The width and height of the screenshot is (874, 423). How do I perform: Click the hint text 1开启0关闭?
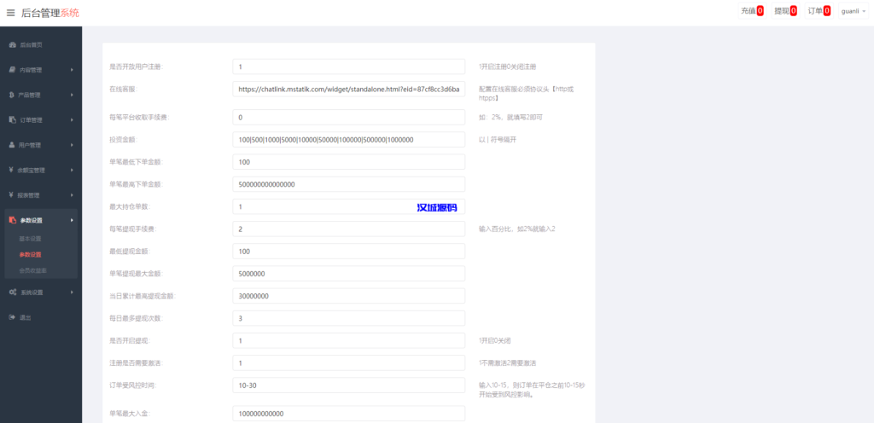tap(495, 340)
